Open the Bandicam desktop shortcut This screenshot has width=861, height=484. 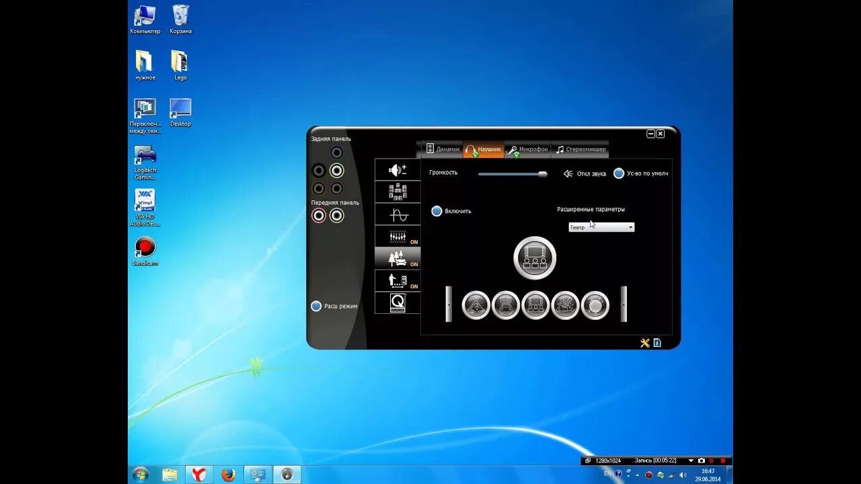pos(145,252)
